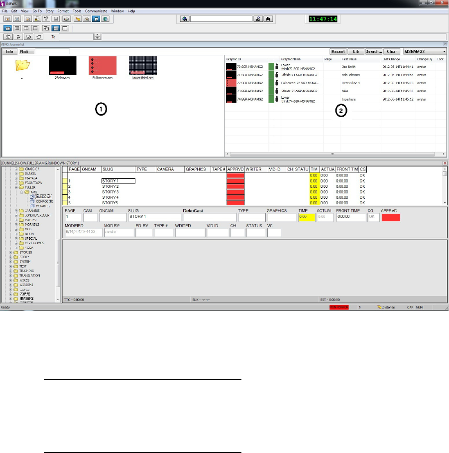This screenshot has height=453, width=449.
Task: Click the Search... button
Action: pos(373,51)
